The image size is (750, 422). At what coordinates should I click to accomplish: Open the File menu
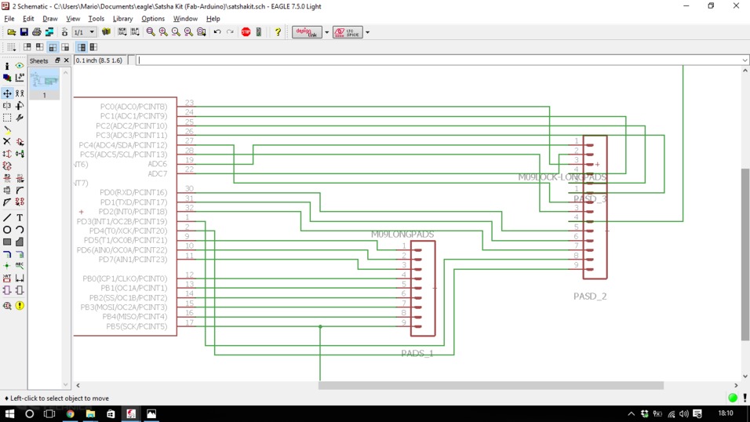click(9, 19)
